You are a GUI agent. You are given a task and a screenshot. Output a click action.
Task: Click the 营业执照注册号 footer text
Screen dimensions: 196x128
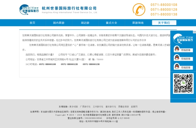click(85, 118)
